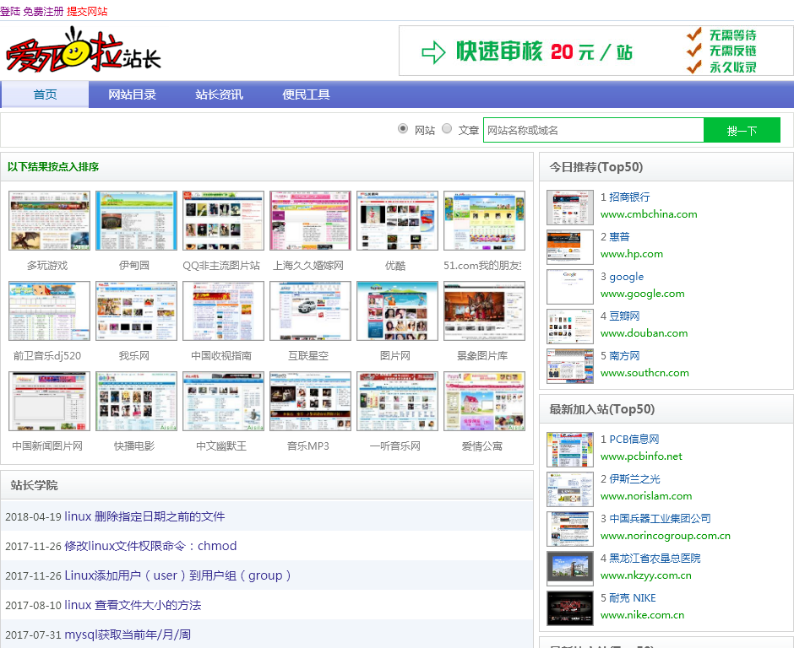
Task: Open article 修改linux文件权限命令：chmod
Action: tap(150, 545)
